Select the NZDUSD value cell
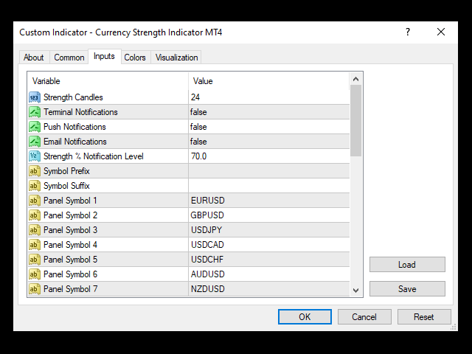The image size is (472, 354). pyautogui.click(x=268, y=289)
